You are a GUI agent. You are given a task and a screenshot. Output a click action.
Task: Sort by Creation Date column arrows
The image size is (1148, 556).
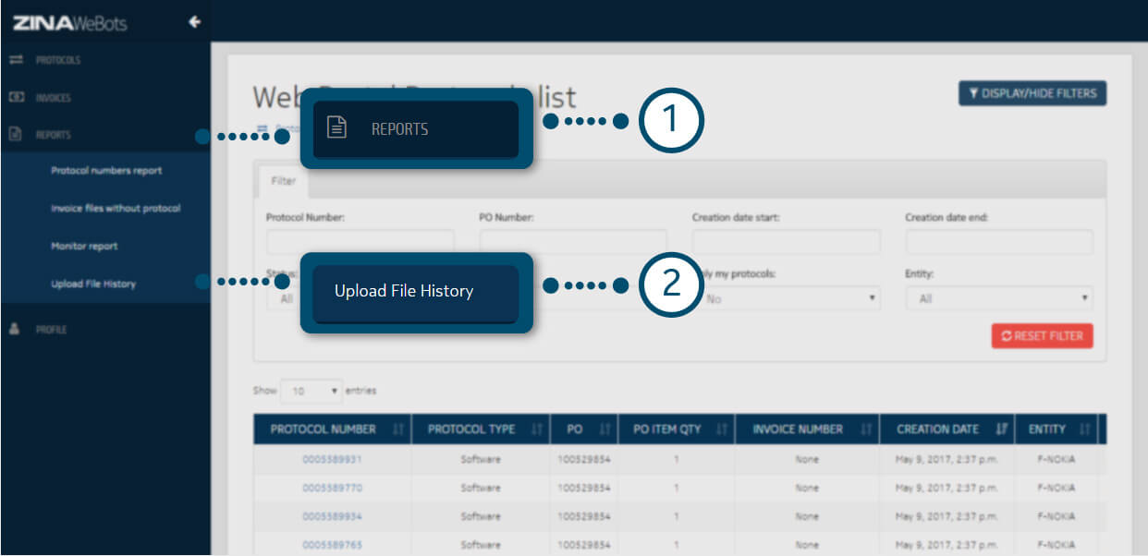point(1001,429)
